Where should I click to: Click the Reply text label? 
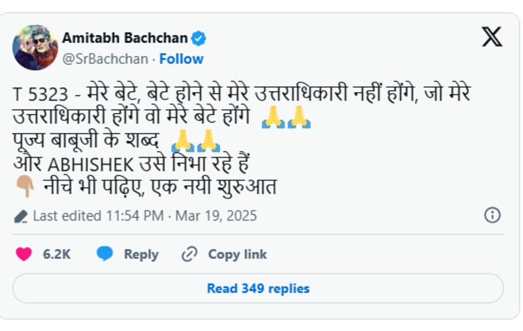[141, 254]
